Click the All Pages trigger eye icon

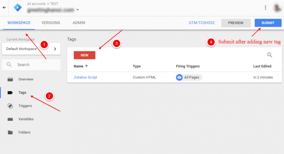coord(179,77)
